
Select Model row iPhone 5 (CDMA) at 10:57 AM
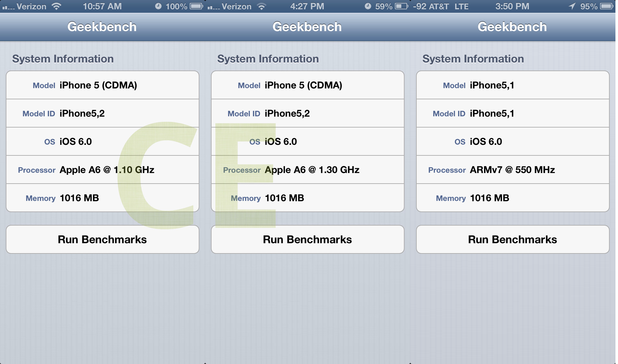click(x=103, y=85)
